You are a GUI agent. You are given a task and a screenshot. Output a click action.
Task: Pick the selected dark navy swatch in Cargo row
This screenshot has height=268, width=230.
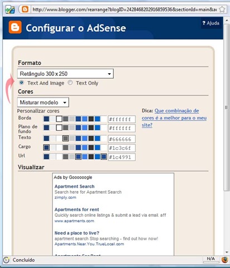[46, 147]
